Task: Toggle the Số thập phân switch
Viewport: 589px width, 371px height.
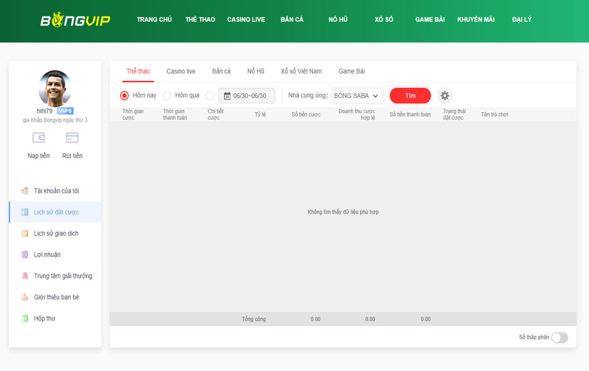Action: (559, 338)
